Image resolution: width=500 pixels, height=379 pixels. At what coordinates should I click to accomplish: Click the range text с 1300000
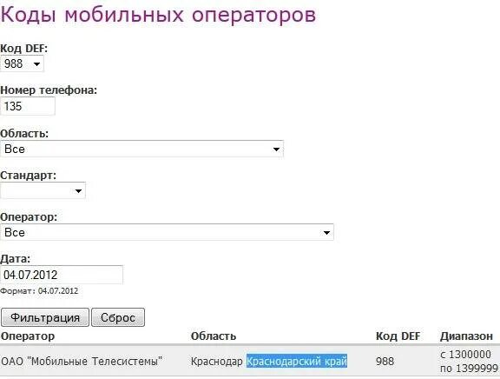(x=465, y=355)
